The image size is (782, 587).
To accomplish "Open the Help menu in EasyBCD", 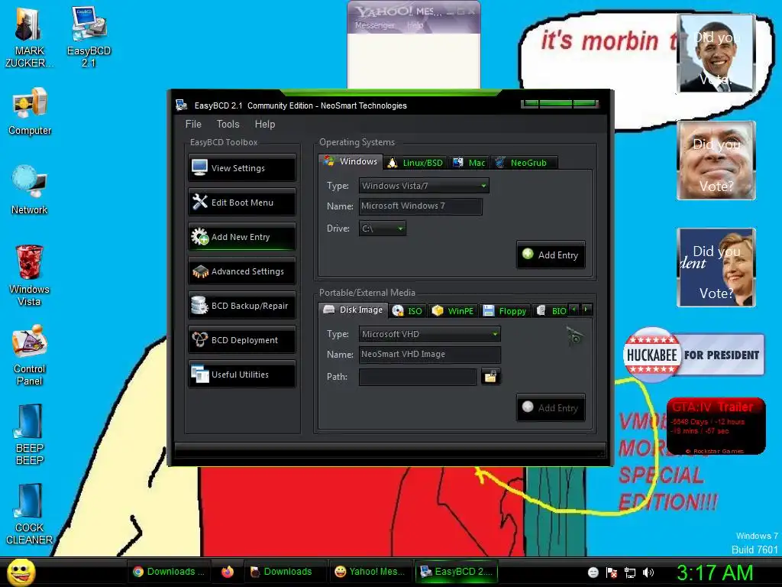I will point(265,125).
